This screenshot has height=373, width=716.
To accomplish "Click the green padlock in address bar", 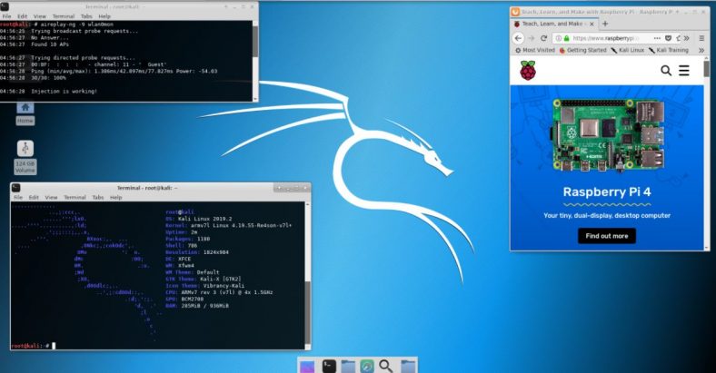I will [567, 38].
